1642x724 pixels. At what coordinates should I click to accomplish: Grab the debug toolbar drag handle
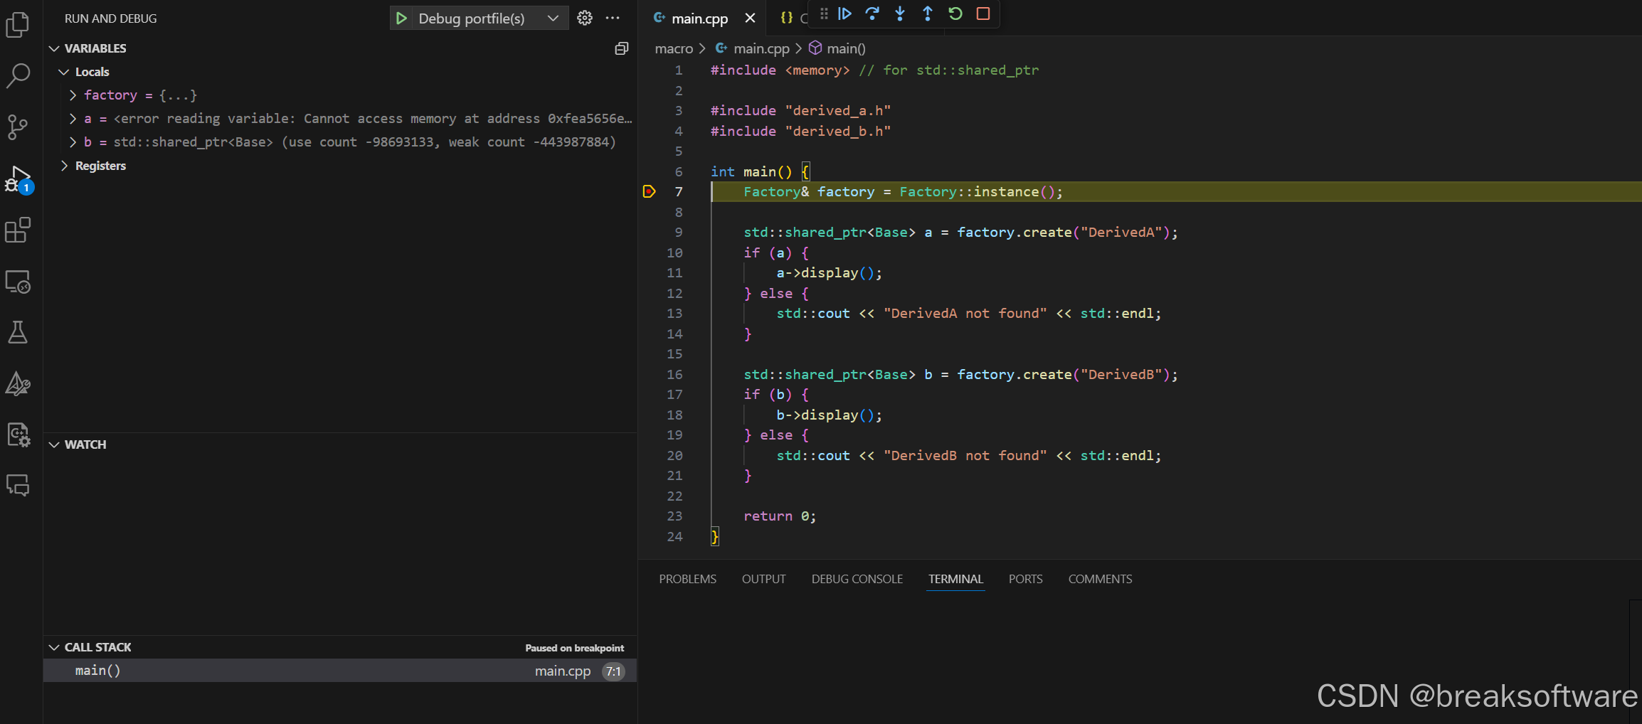[824, 14]
